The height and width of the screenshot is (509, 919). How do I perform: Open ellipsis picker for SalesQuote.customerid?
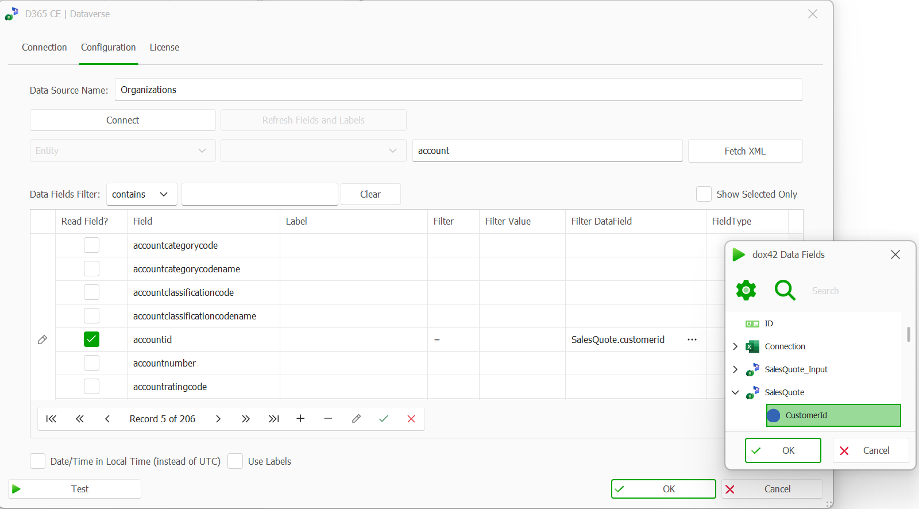pyautogui.click(x=692, y=340)
